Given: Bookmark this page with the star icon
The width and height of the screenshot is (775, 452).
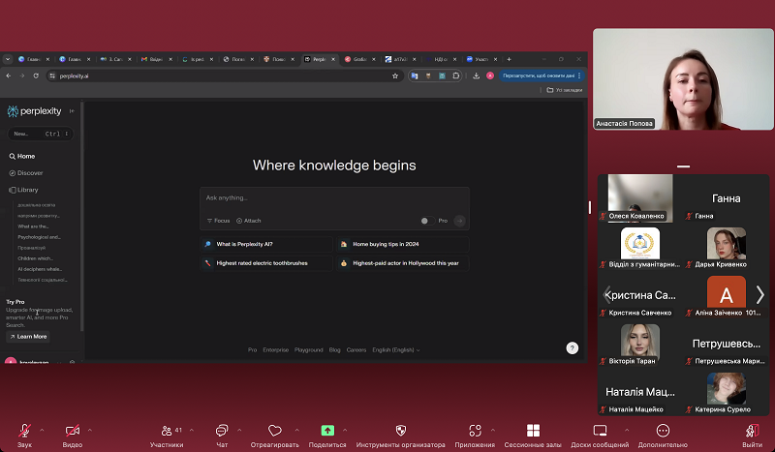Looking at the screenshot, I should click(x=395, y=75).
